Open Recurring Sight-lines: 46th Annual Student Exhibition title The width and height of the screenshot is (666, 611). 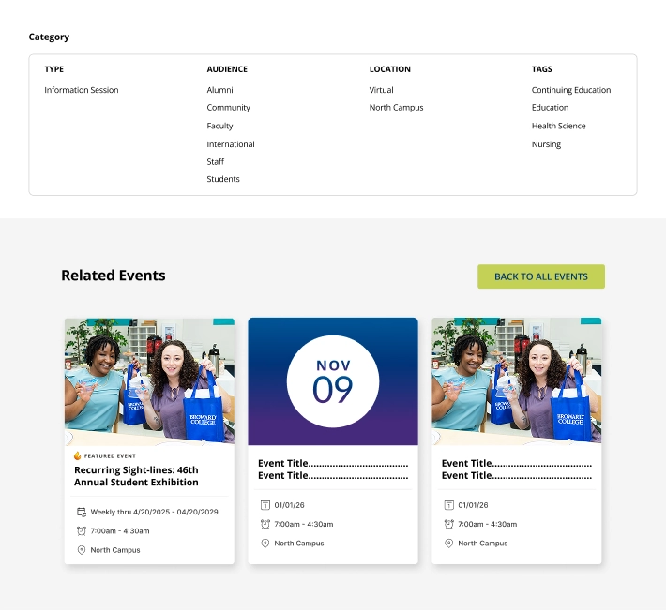[x=136, y=476]
